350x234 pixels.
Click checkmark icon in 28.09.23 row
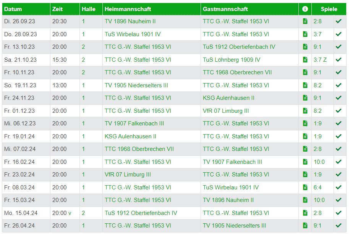[x=339, y=34]
